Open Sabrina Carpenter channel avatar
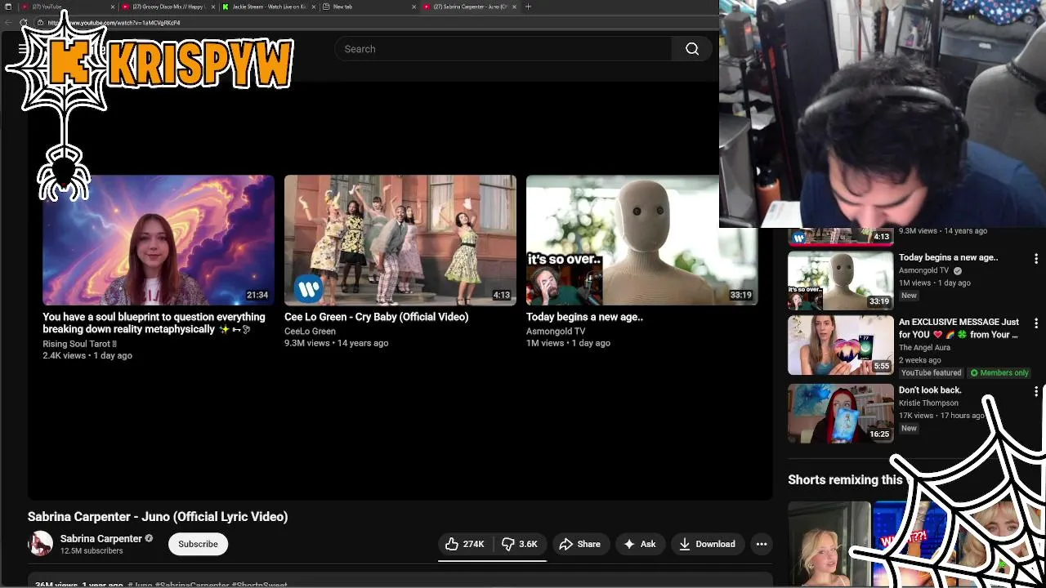The height and width of the screenshot is (588, 1046). pos(40,543)
